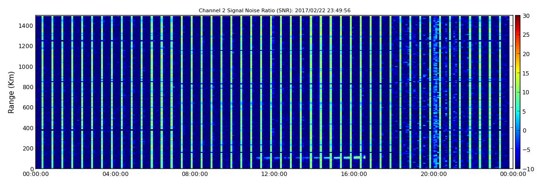Click the 1400 range tick label

(x=26, y=26)
